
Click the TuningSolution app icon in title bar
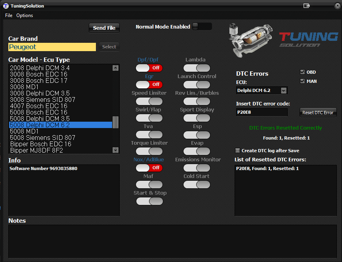pyautogui.click(x=6, y=6)
